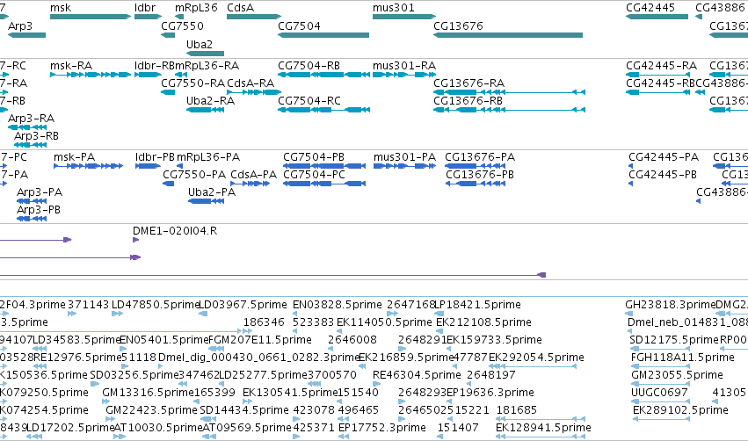
Task: Click the EK159733.5prime label
Action: (x=494, y=340)
